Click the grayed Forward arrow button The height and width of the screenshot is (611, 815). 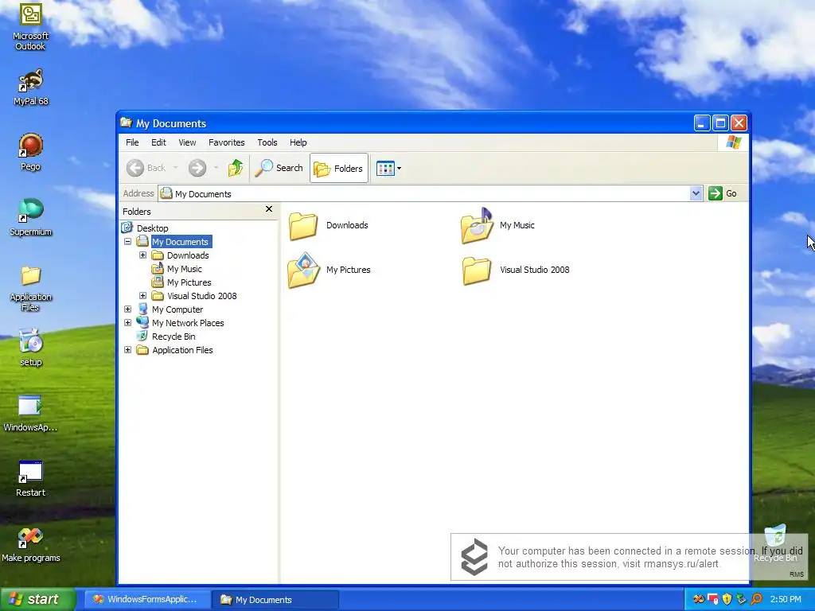[197, 168]
